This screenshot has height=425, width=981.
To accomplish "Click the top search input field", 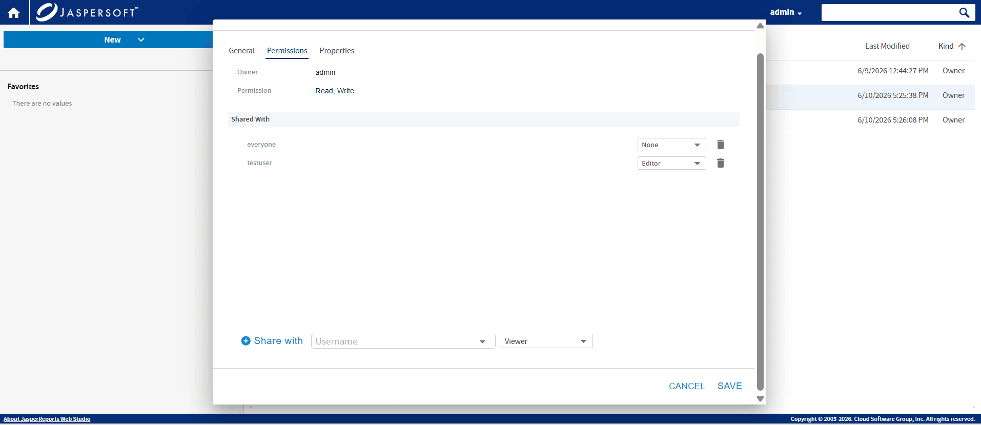I will 889,12.
